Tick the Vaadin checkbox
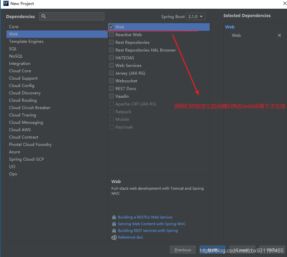This screenshot has width=287, height=257. pos(111,96)
